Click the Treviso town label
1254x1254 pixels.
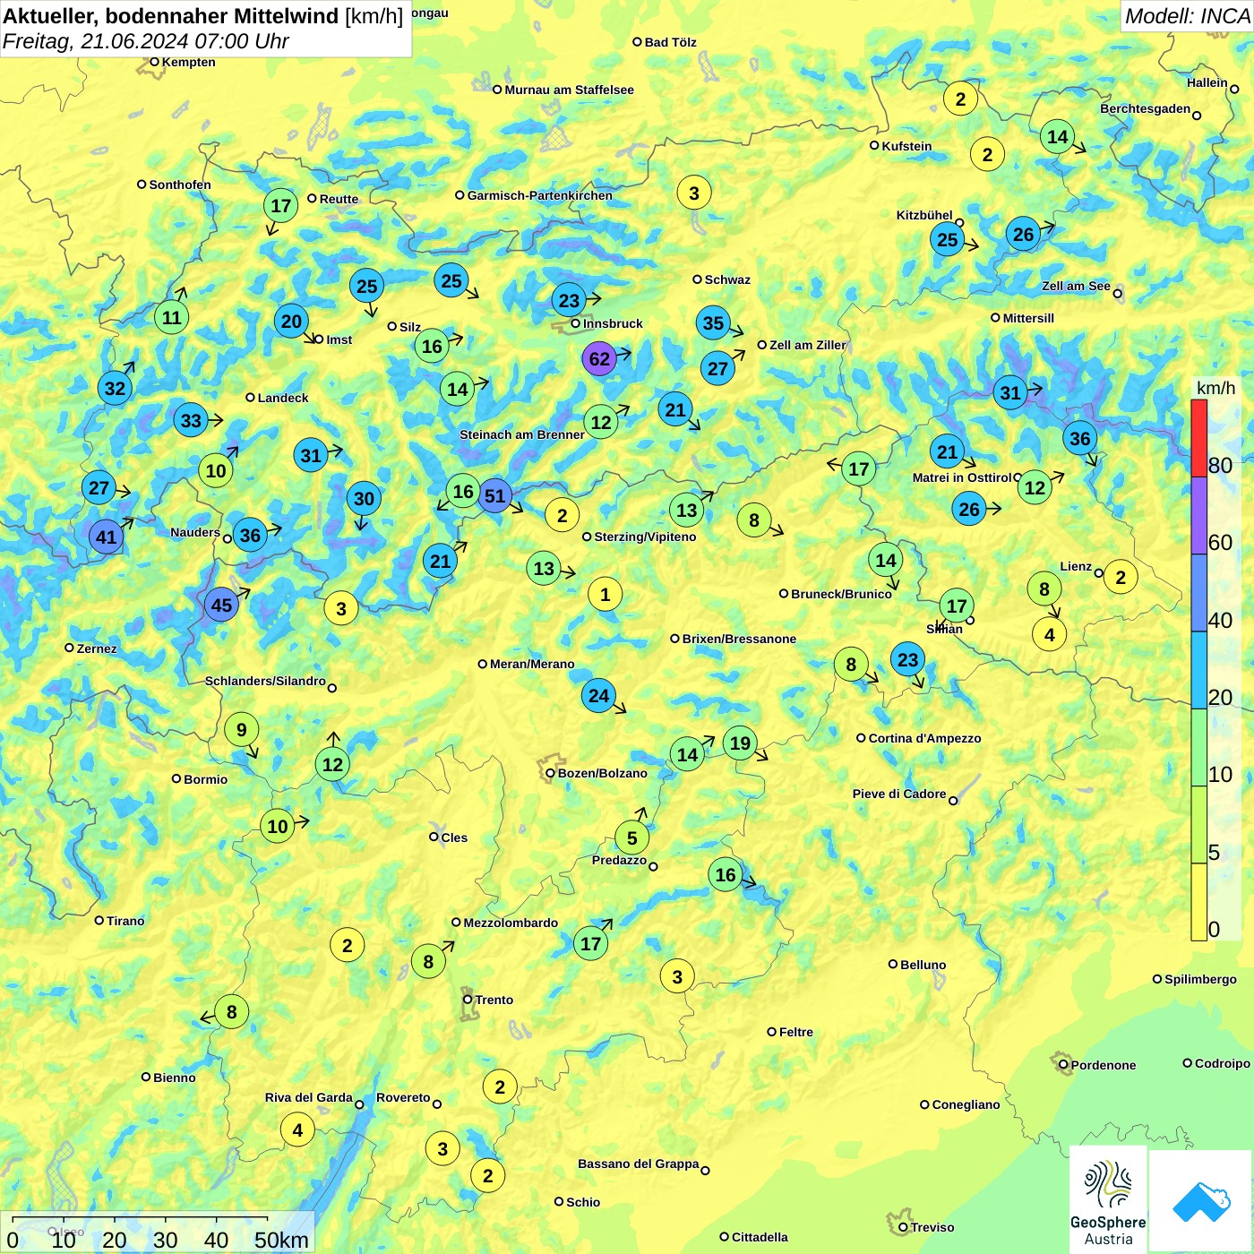pyautogui.click(x=932, y=1227)
